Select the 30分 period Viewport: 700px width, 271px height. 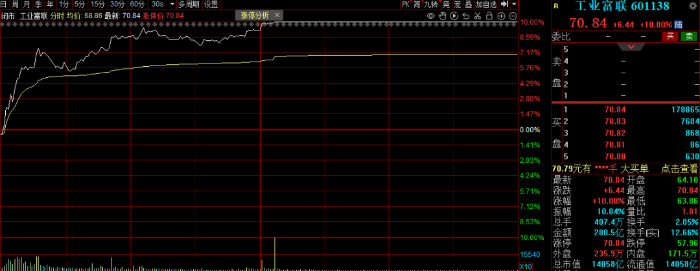(x=117, y=5)
